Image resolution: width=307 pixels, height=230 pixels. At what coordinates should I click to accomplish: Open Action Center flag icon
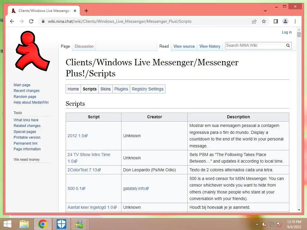279,224
